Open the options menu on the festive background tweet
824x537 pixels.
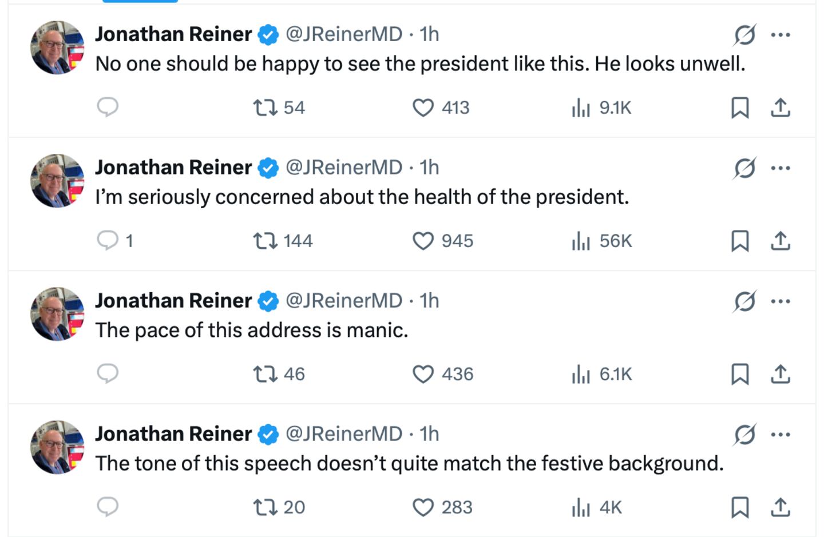780,434
